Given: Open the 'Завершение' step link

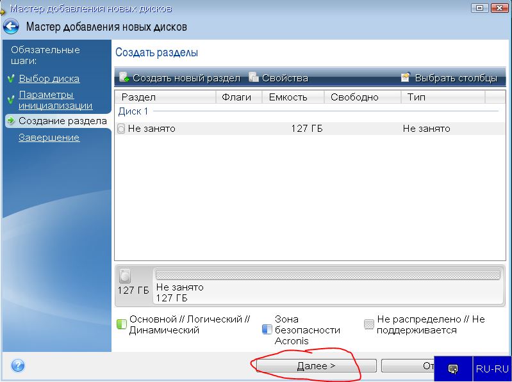Looking at the screenshot, I should tap(49, 138).
